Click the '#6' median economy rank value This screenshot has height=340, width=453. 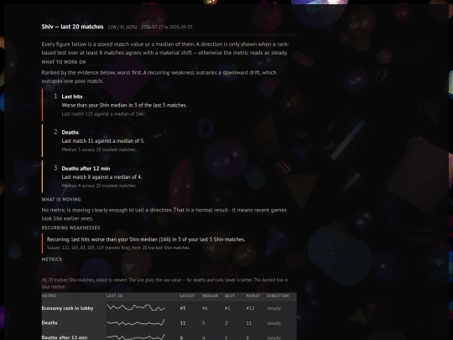click(x=205, y=308)
